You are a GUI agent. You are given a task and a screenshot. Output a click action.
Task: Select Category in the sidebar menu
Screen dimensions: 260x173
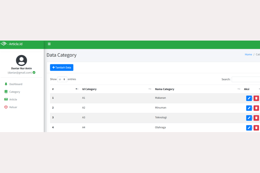15,92
